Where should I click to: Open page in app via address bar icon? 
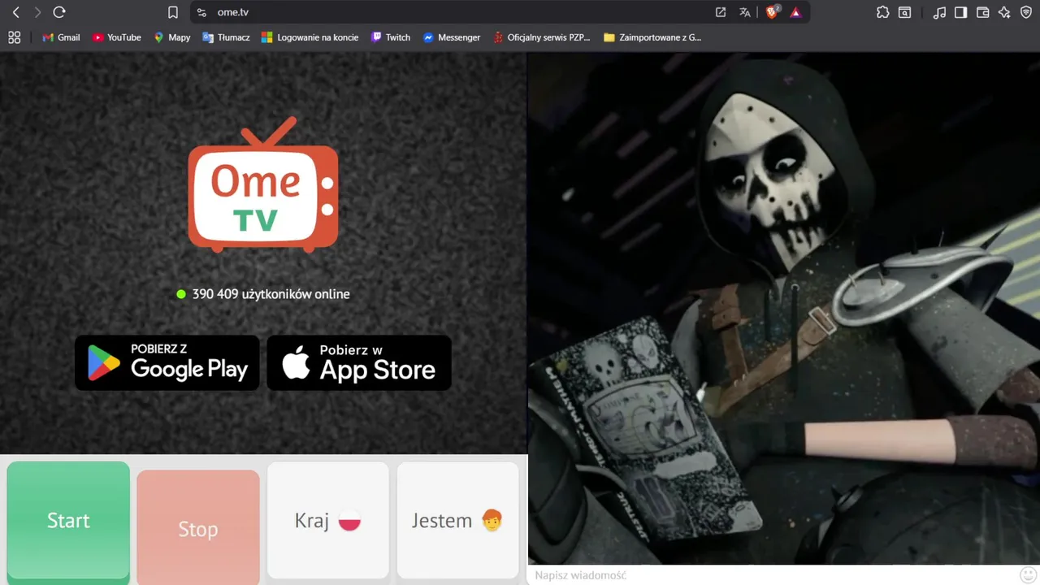click(721, 12)
